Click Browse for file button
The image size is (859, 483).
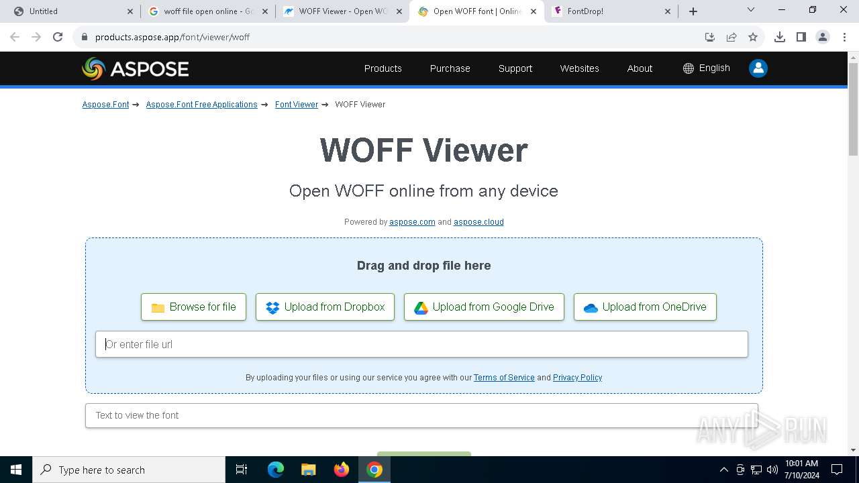[x=193, y=307]
